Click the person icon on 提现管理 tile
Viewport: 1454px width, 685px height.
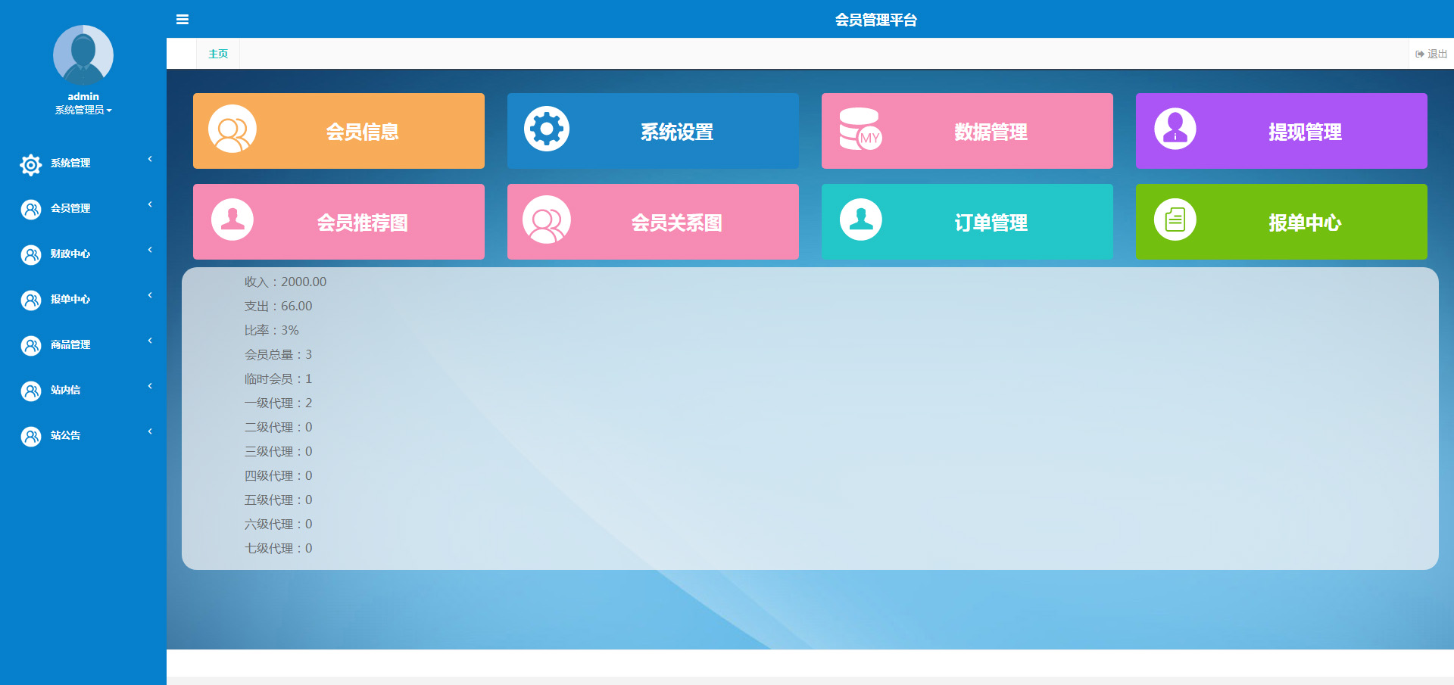(1175, 129)
